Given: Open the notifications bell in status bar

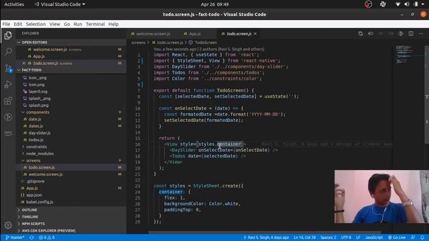Looking at the screenshot, I should 422,238.
